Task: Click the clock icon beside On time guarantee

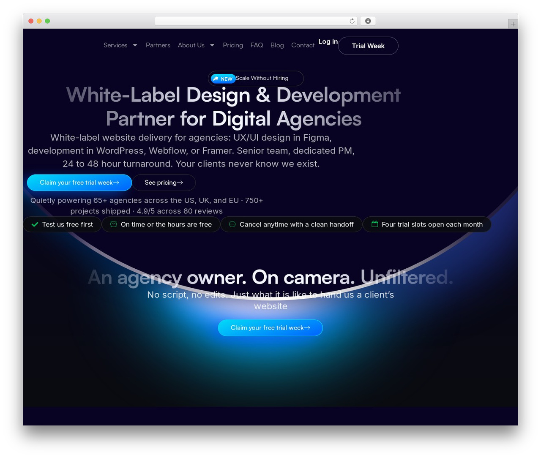Action: pyautogui.click(x=113, y=224)
